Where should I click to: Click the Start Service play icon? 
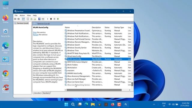[x=48, y=19]
